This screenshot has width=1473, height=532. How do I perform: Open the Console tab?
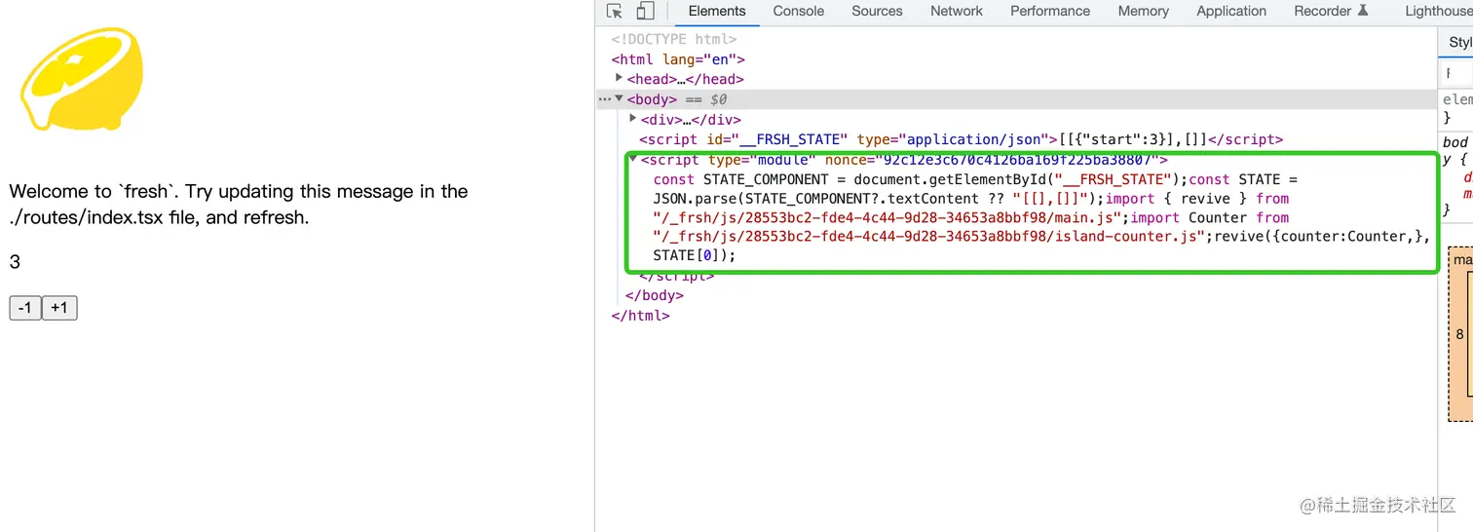point(799,11)
